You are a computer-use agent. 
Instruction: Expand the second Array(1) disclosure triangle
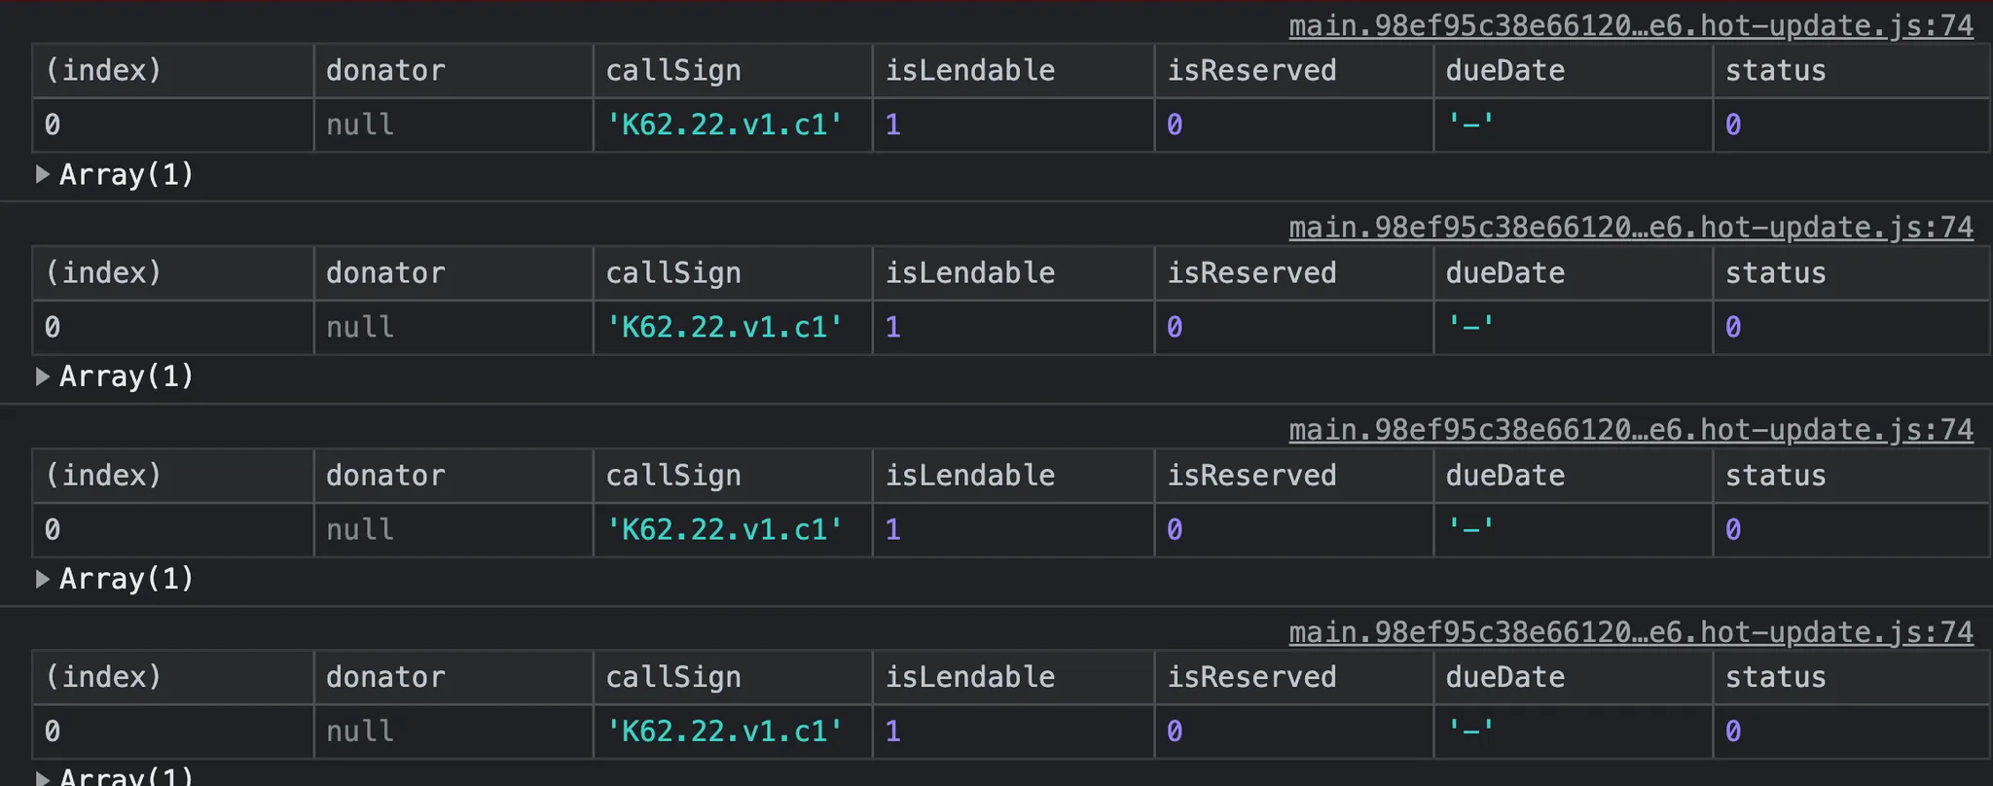pos(43,376)
